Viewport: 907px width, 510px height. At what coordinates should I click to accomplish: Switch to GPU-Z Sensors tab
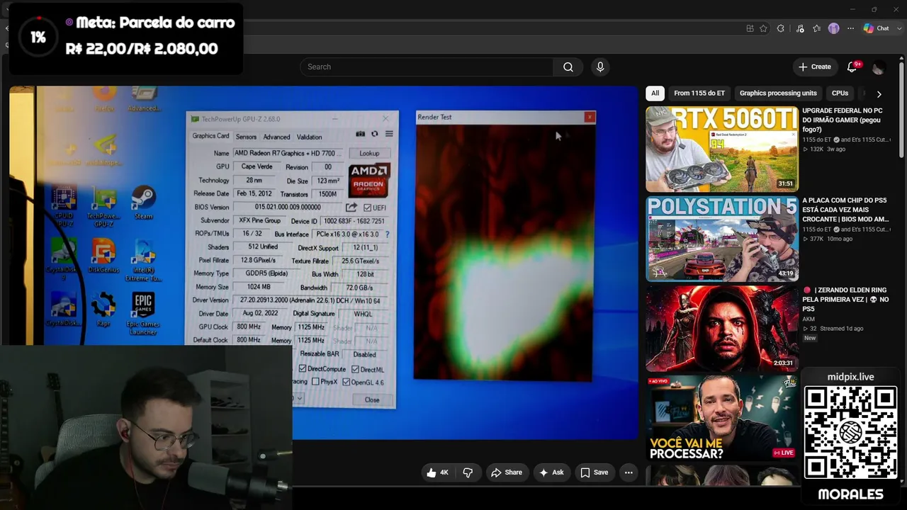(x=246, y=137)
